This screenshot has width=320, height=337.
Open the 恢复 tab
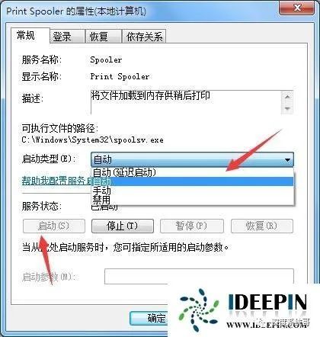coord(103,37)
